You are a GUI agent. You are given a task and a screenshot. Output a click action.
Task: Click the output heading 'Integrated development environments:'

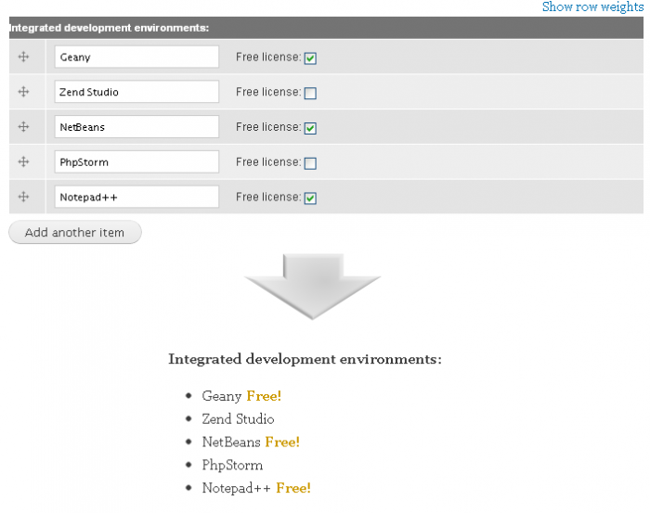pos(305,359)
